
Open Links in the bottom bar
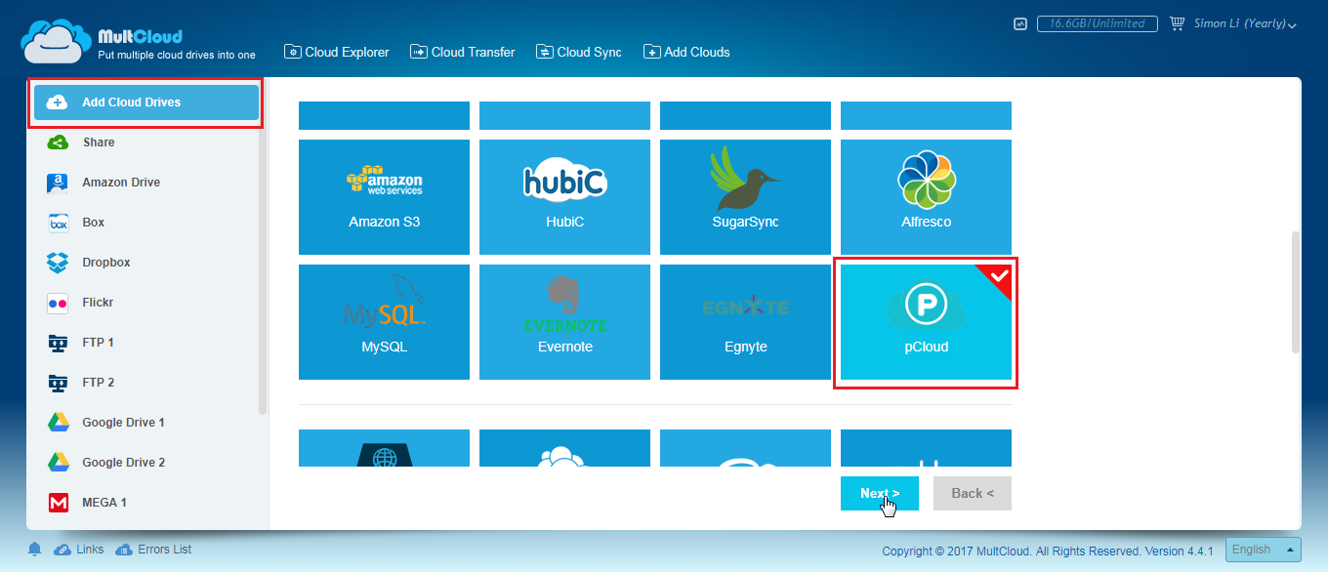click(x=79, y=550)
